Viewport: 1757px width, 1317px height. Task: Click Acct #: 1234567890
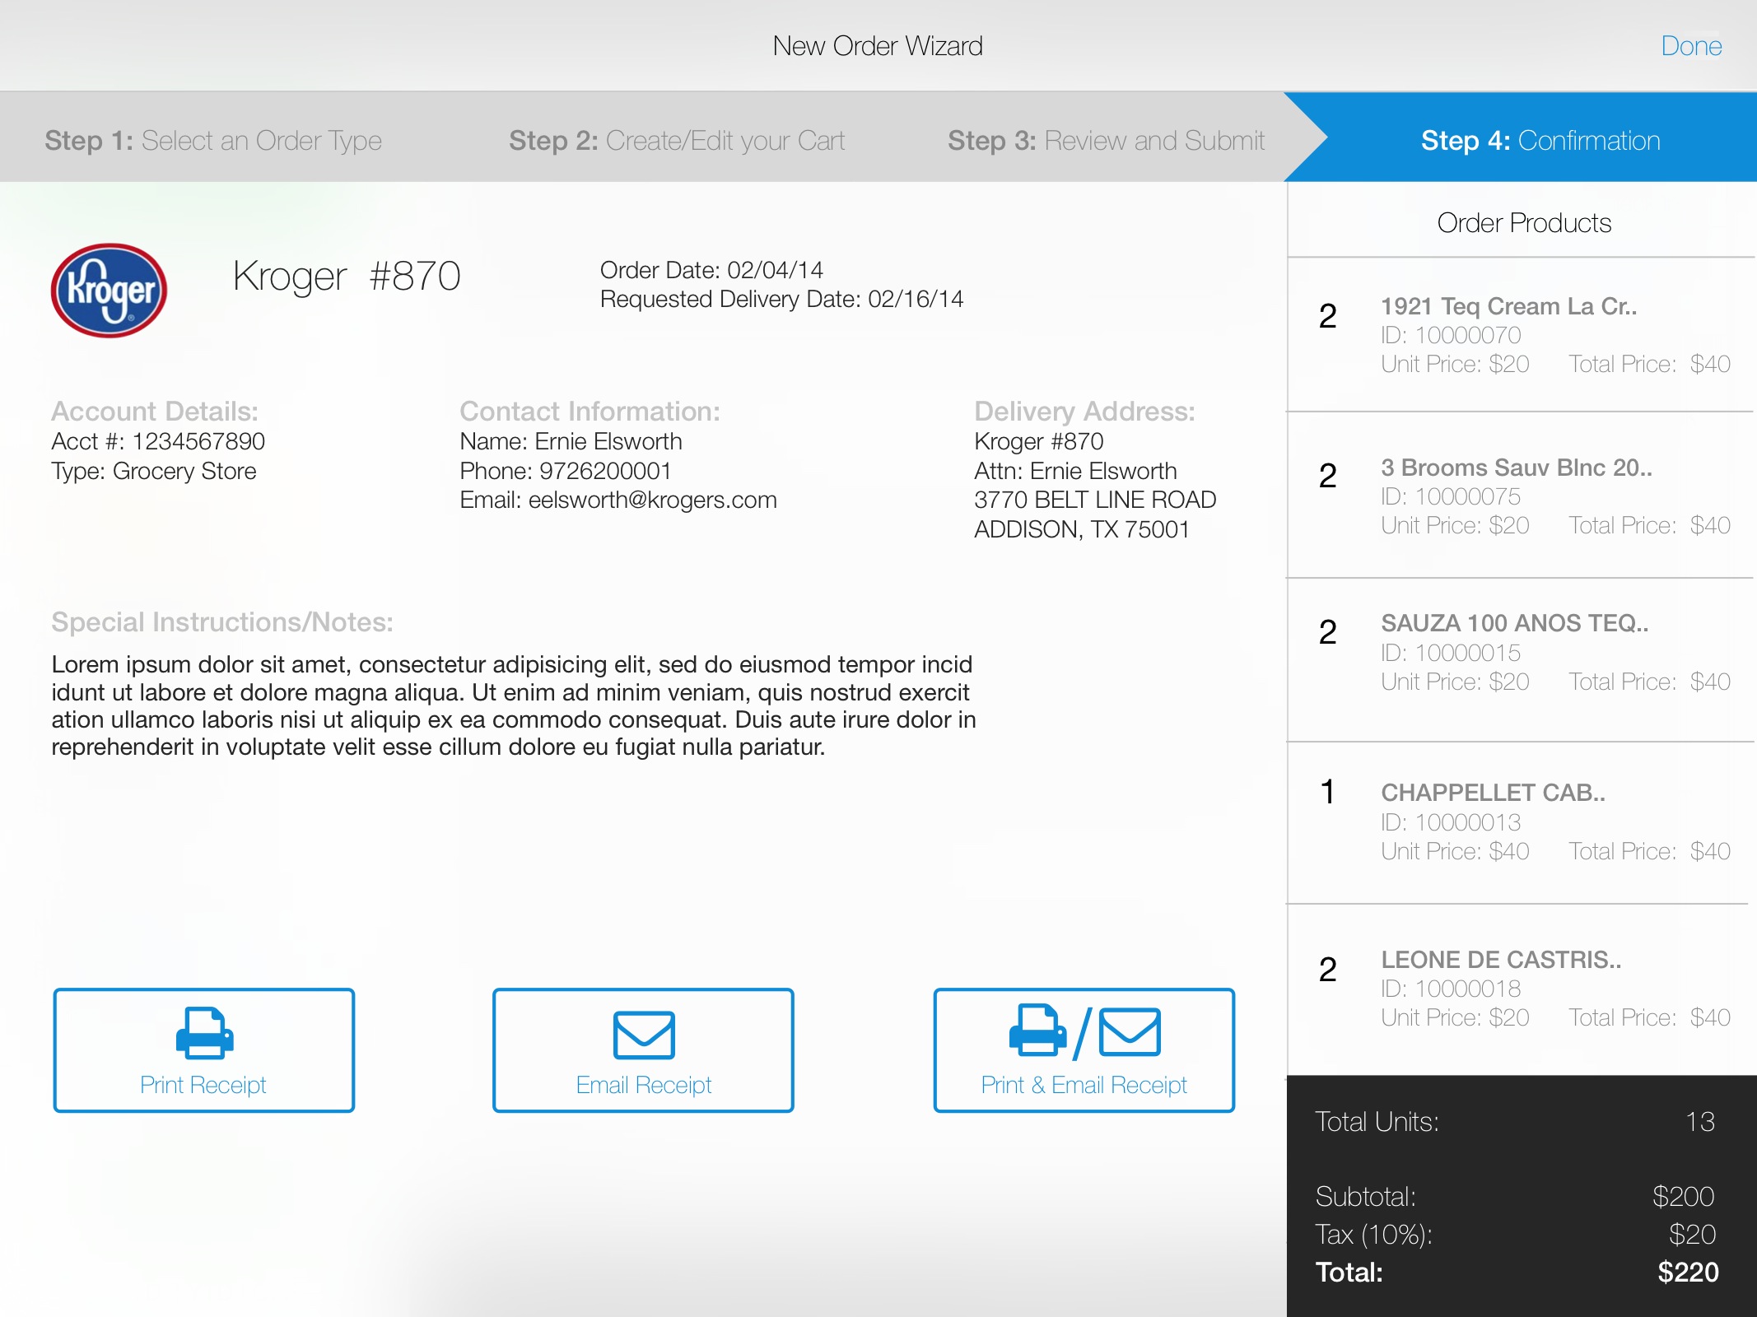(158, 441)
